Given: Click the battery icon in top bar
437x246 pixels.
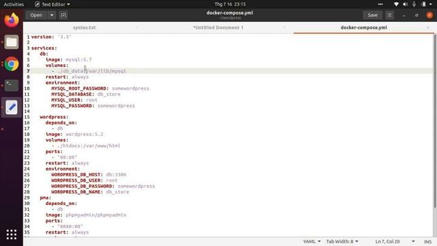Looking at the screenshot, I should 423,4.
